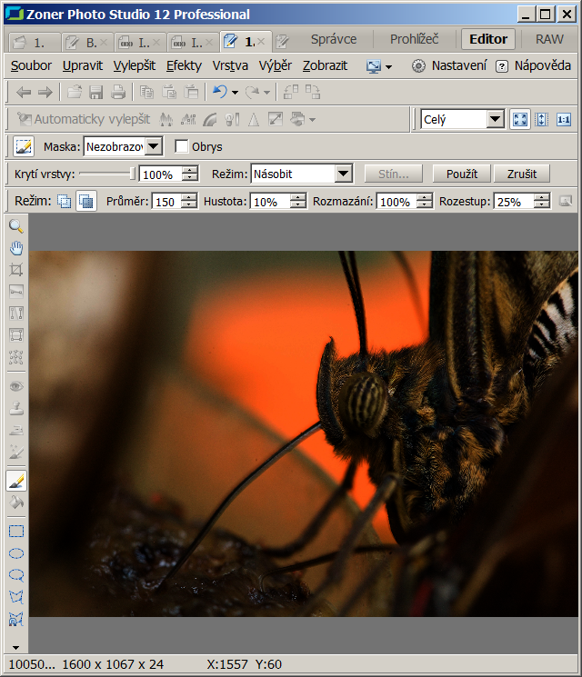This screenshot has height=677, width=582.
Task: Select the Ellipse selection tool
Action: (x=15, y=553)
